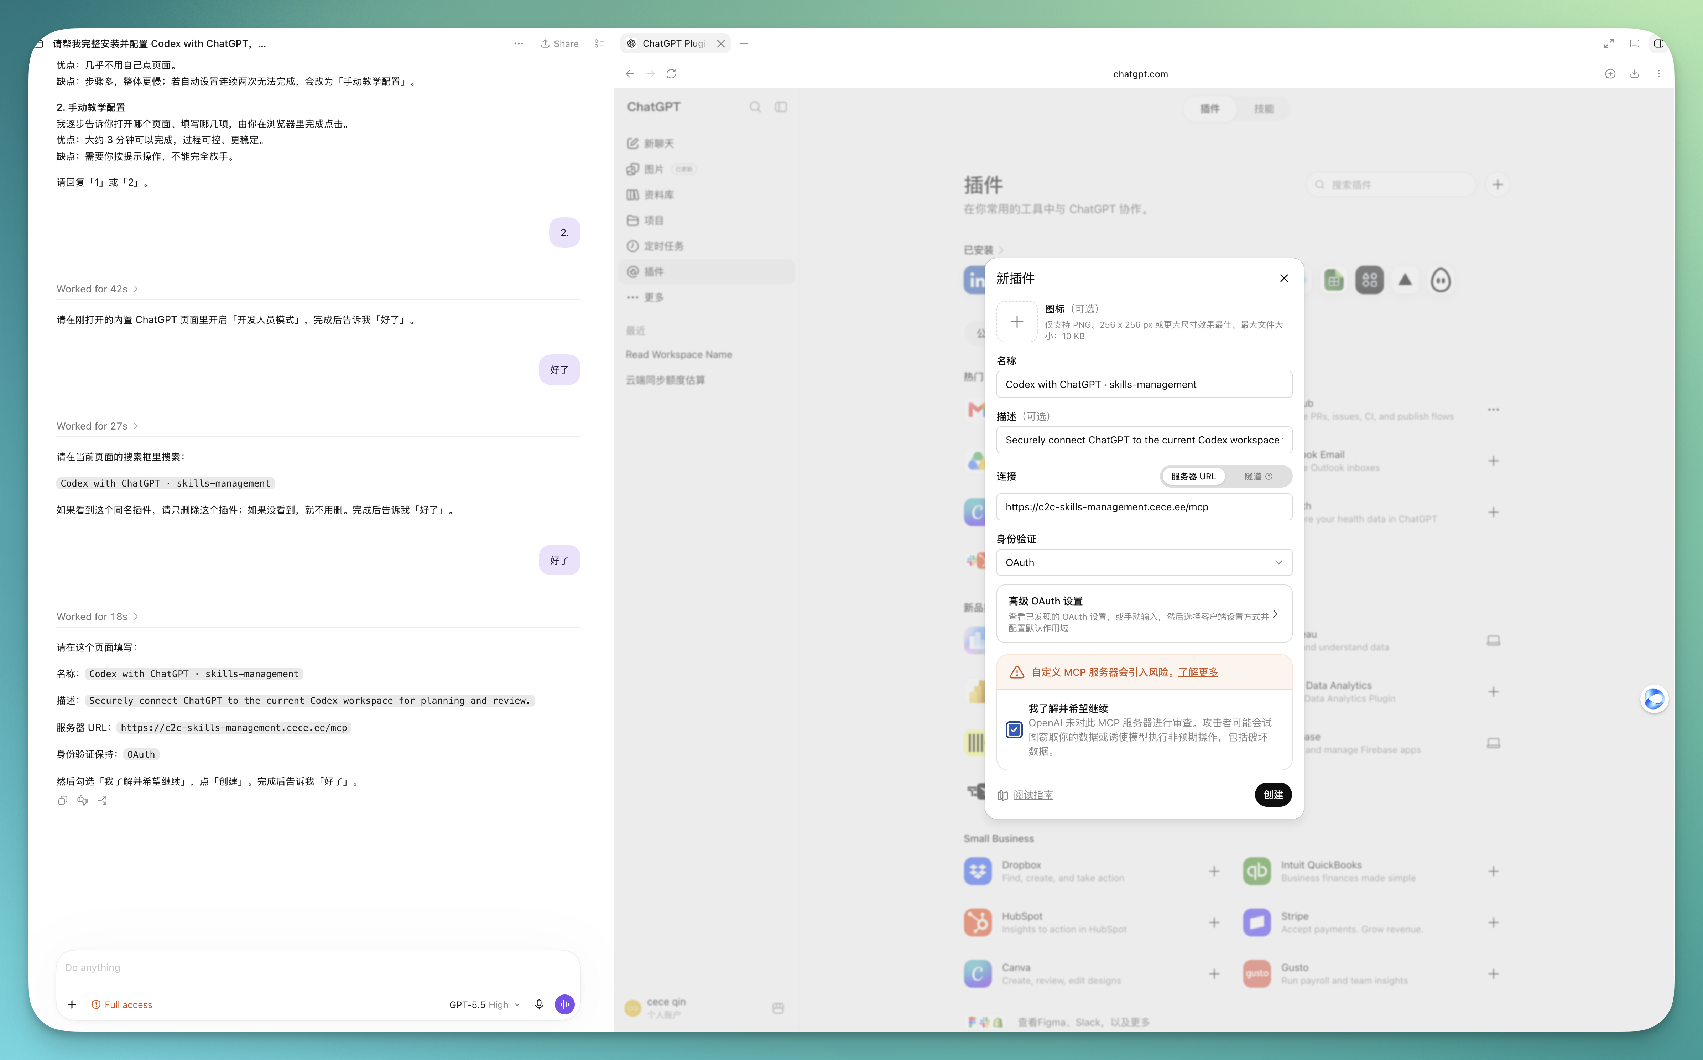Open 定时任务 in ChatGPT sidebar
This screenshot has width=1703, height=1060.
pos(707,246)
